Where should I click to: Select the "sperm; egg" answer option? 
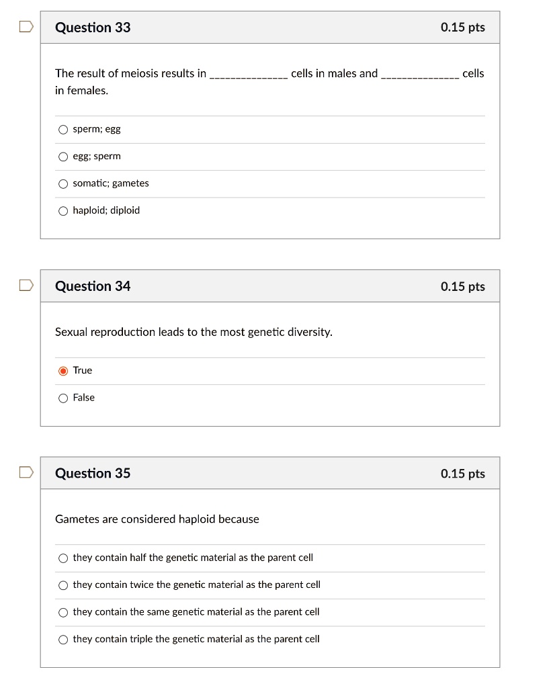click(62, 129)
